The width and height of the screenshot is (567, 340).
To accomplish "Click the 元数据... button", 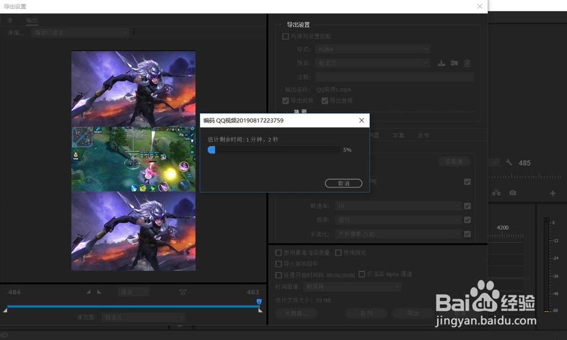I will tap(296, 313).
